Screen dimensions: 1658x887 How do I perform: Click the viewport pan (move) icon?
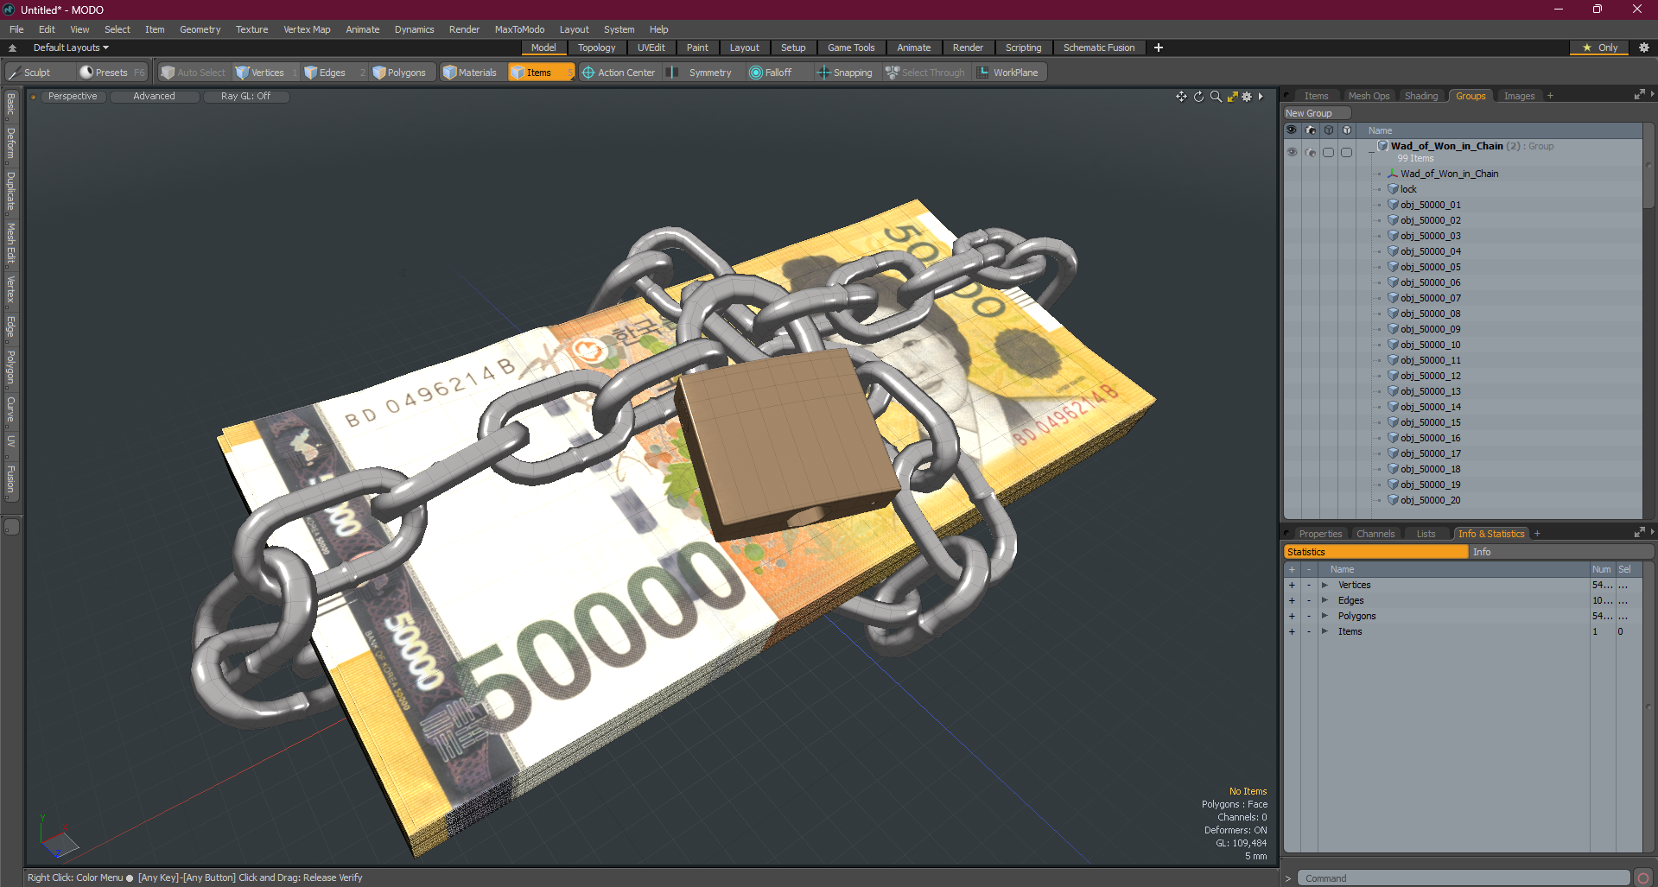point(1181,97)
